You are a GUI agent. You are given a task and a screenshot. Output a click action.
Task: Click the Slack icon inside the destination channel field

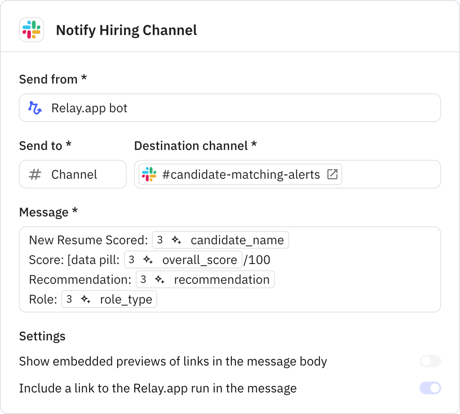click(x=149, y=174)
